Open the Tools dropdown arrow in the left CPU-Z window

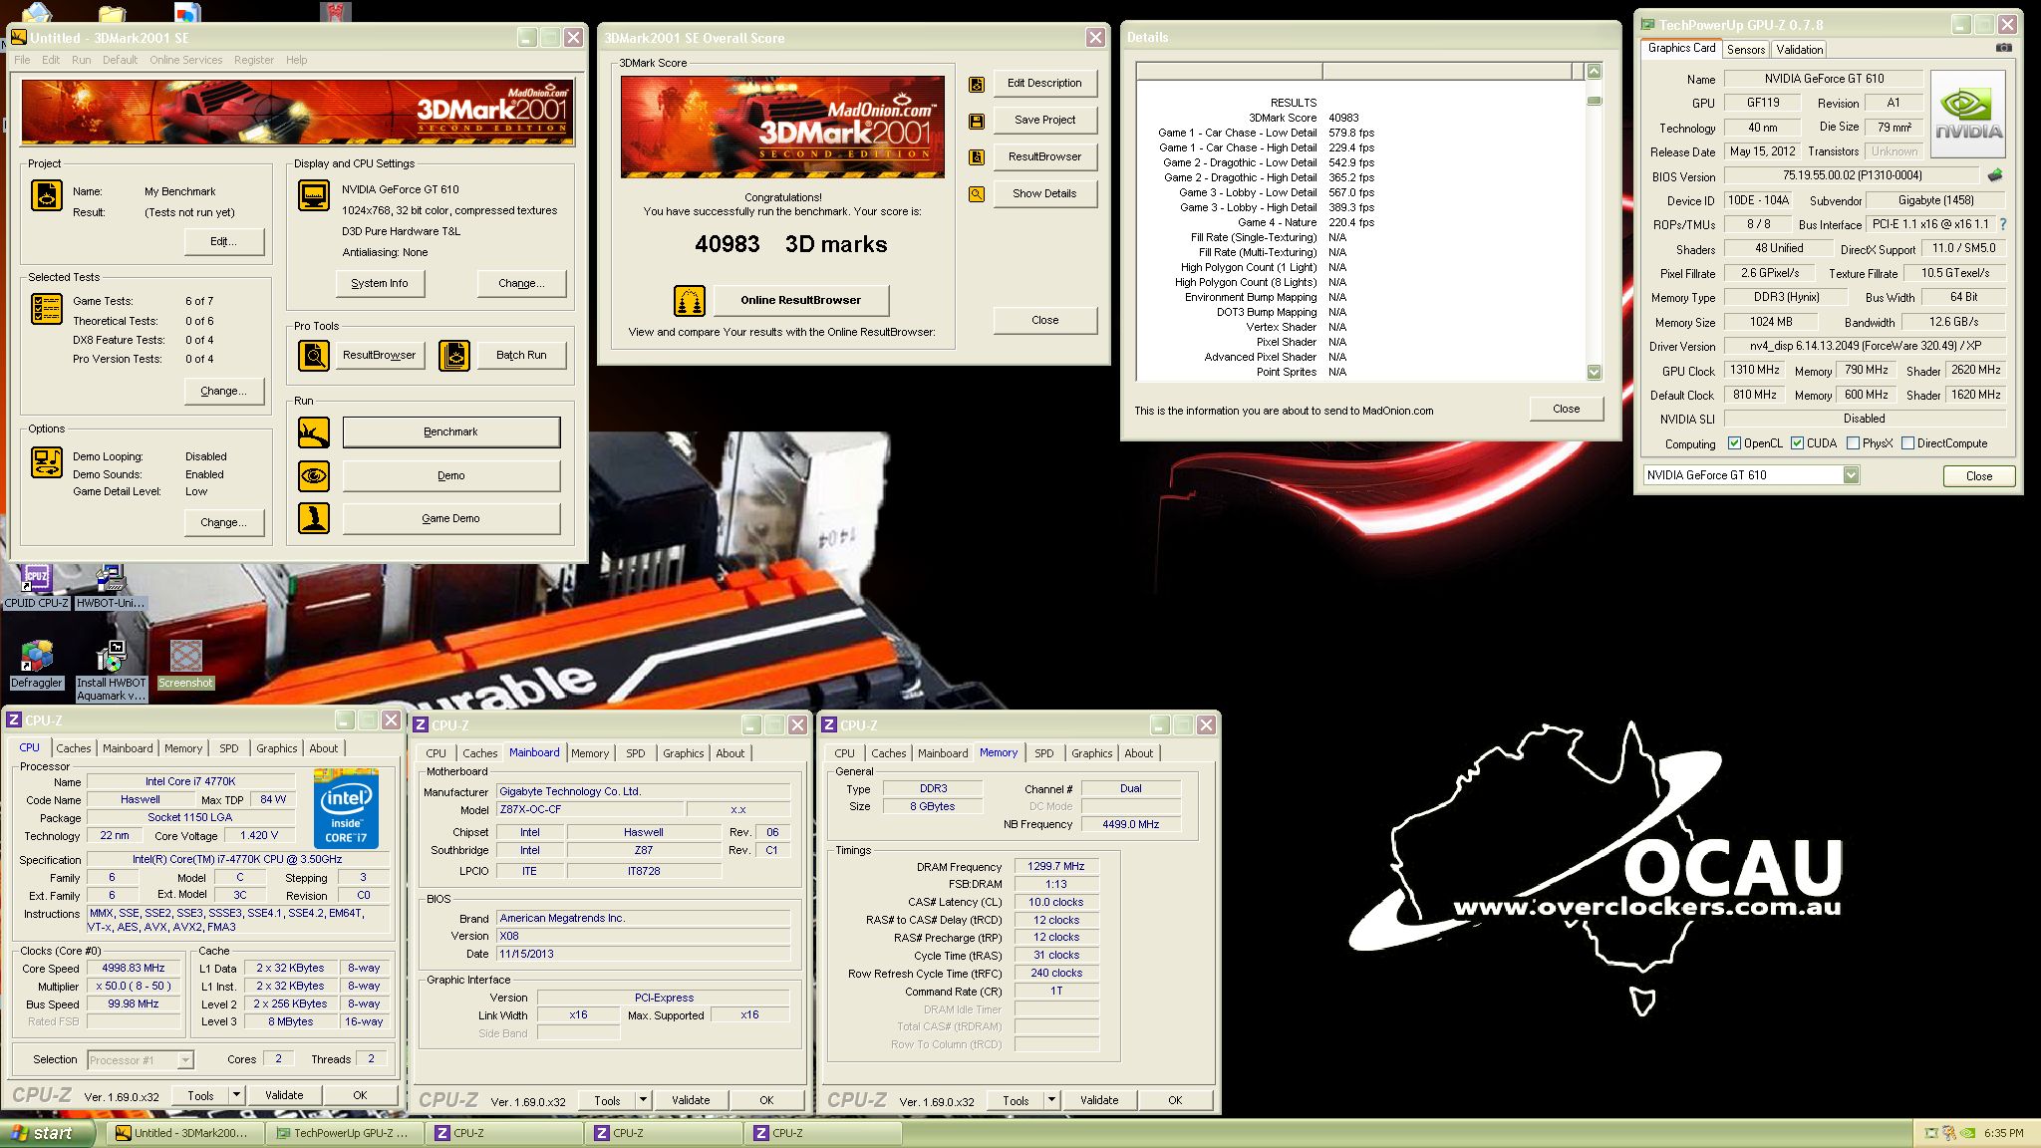click(236, 1095)
